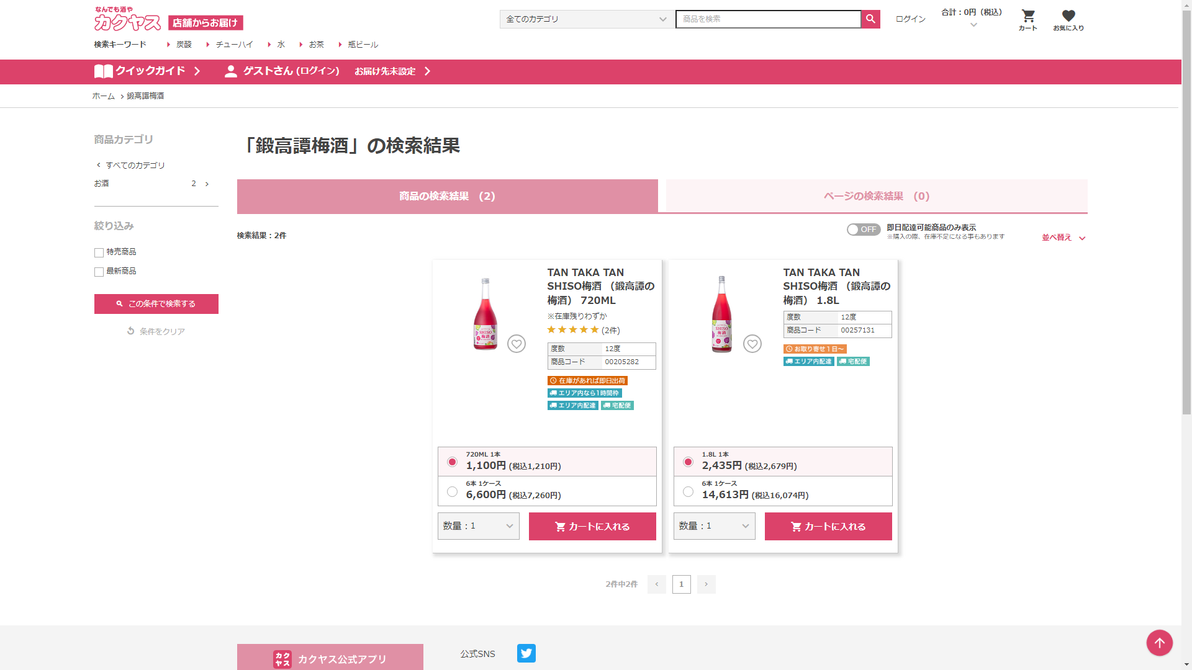Open the shopping cart icon

coord(1028,20)
